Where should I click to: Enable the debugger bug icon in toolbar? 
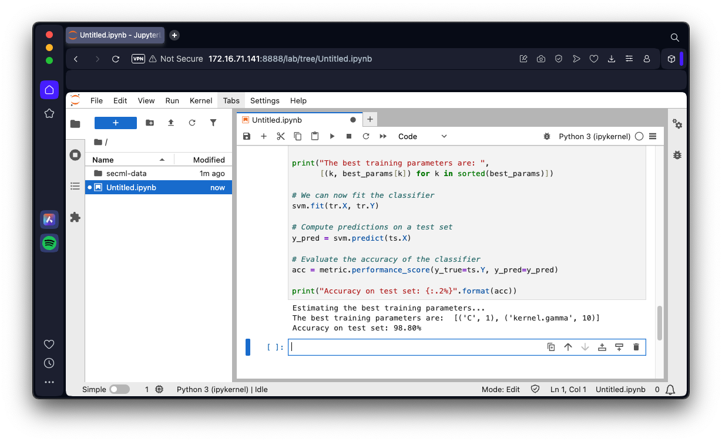point(547,136)
